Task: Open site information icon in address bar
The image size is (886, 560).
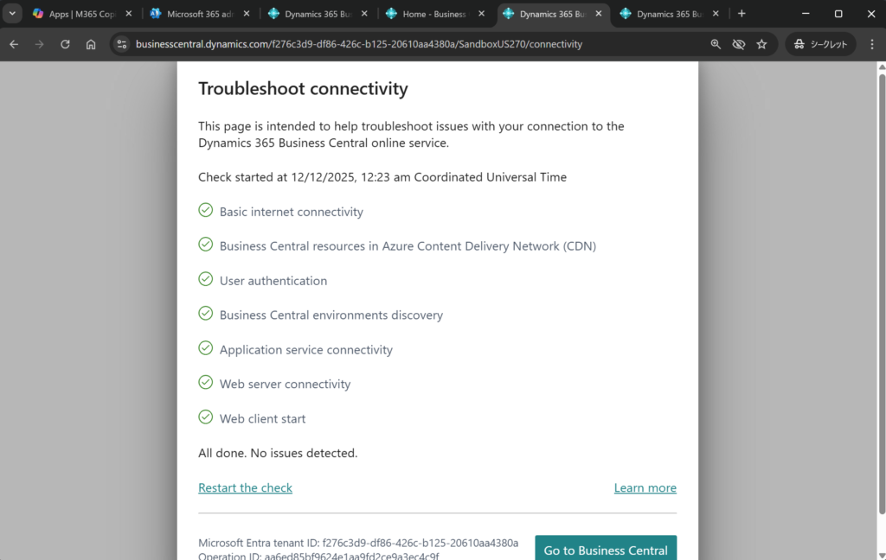Action: (x=121, y=44)
